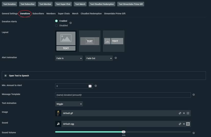Remove default.ogg with the X icon
Viewport: 211px width, 137px height.
pyautogui.click(x=184, y=124)
